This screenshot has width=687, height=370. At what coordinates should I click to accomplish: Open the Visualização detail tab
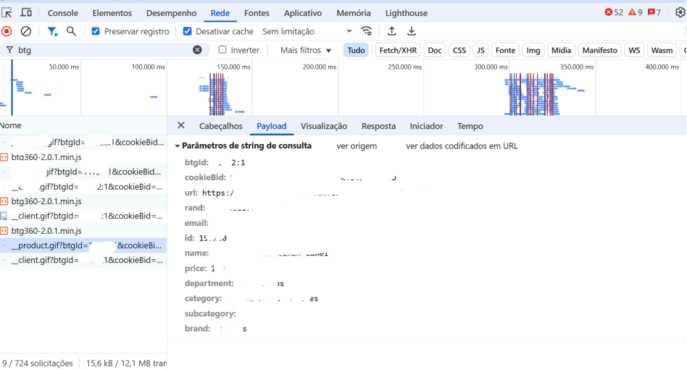pos(324,126)
